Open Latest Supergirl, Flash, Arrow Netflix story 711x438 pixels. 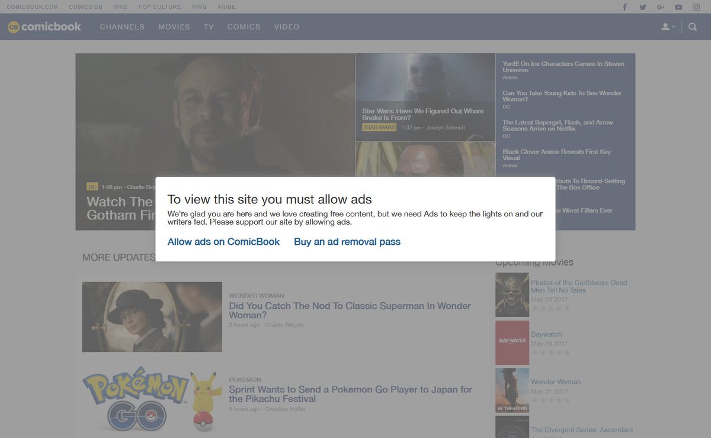point(558,126)
